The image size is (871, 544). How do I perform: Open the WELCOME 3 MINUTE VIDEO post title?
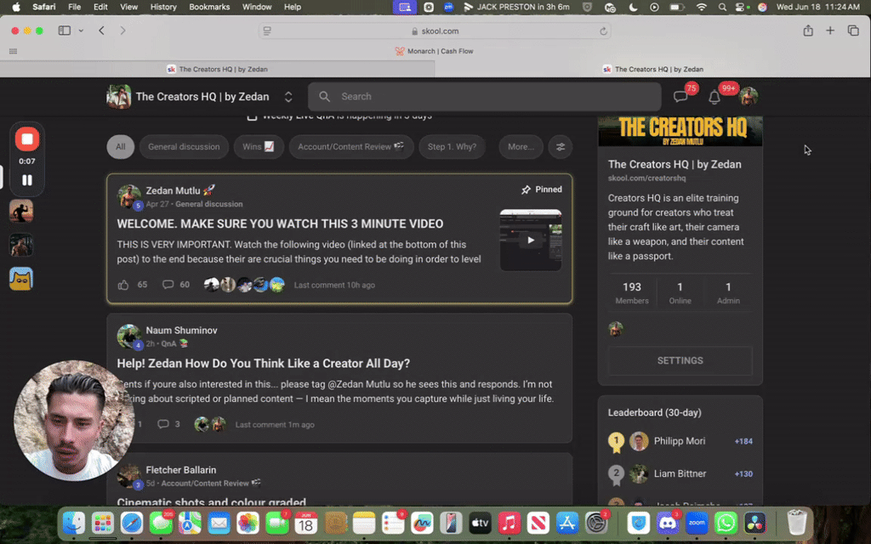(x=280, y=224)
